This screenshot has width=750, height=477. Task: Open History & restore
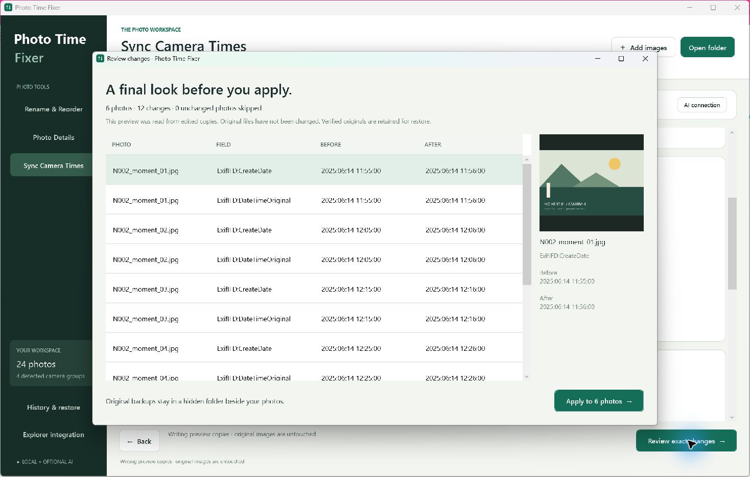tap(54, 408)
